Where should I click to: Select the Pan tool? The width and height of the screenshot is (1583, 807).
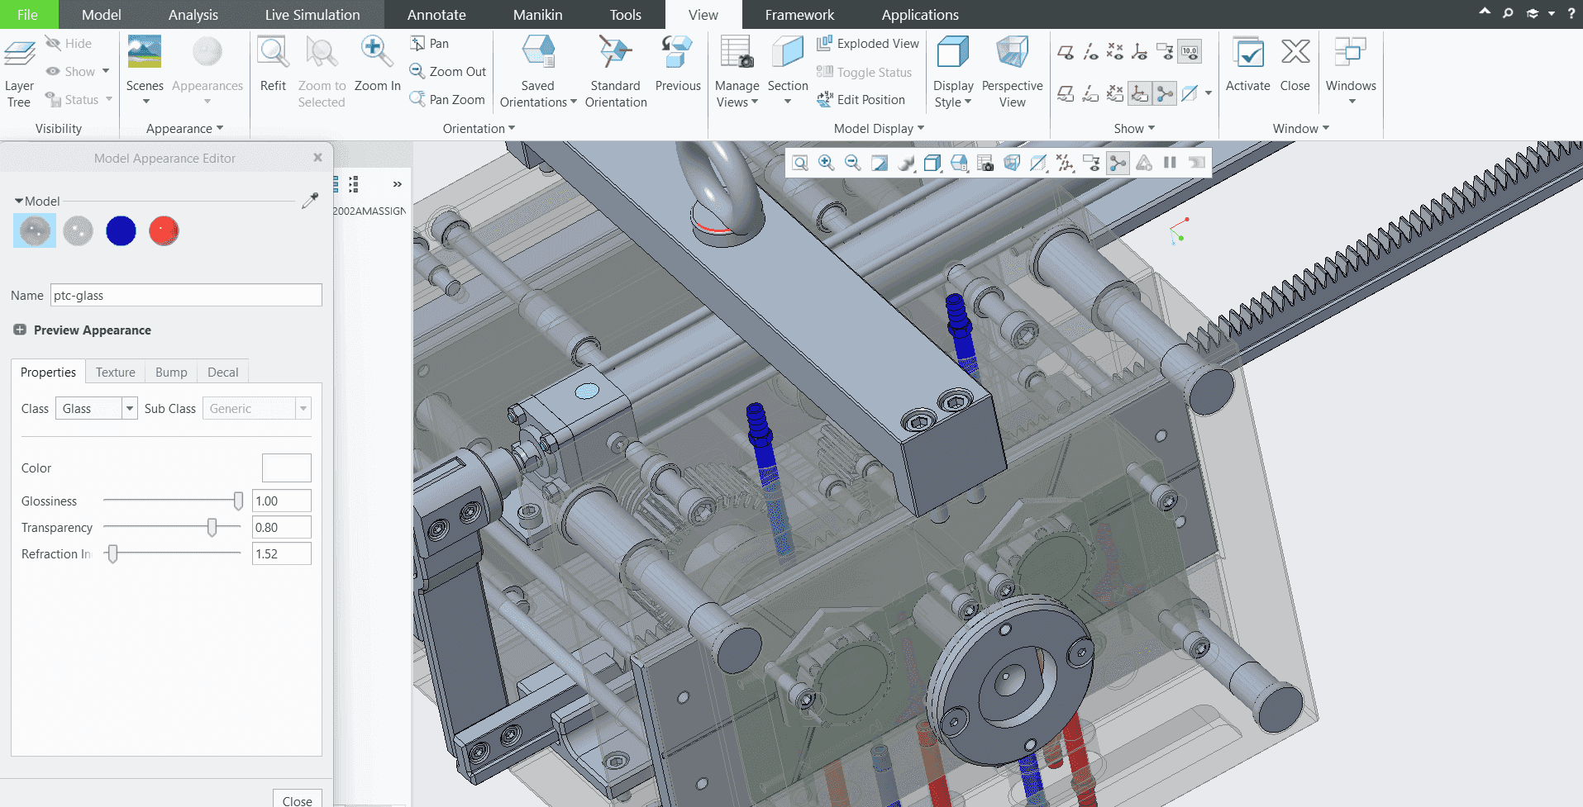pos(429,44)
